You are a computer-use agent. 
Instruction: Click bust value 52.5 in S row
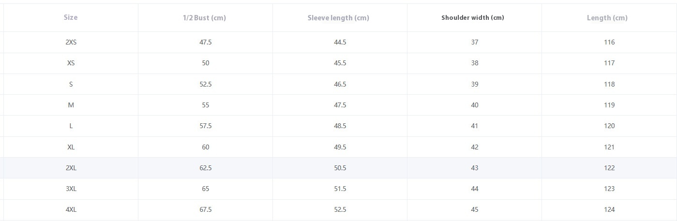tap(206, 84)
